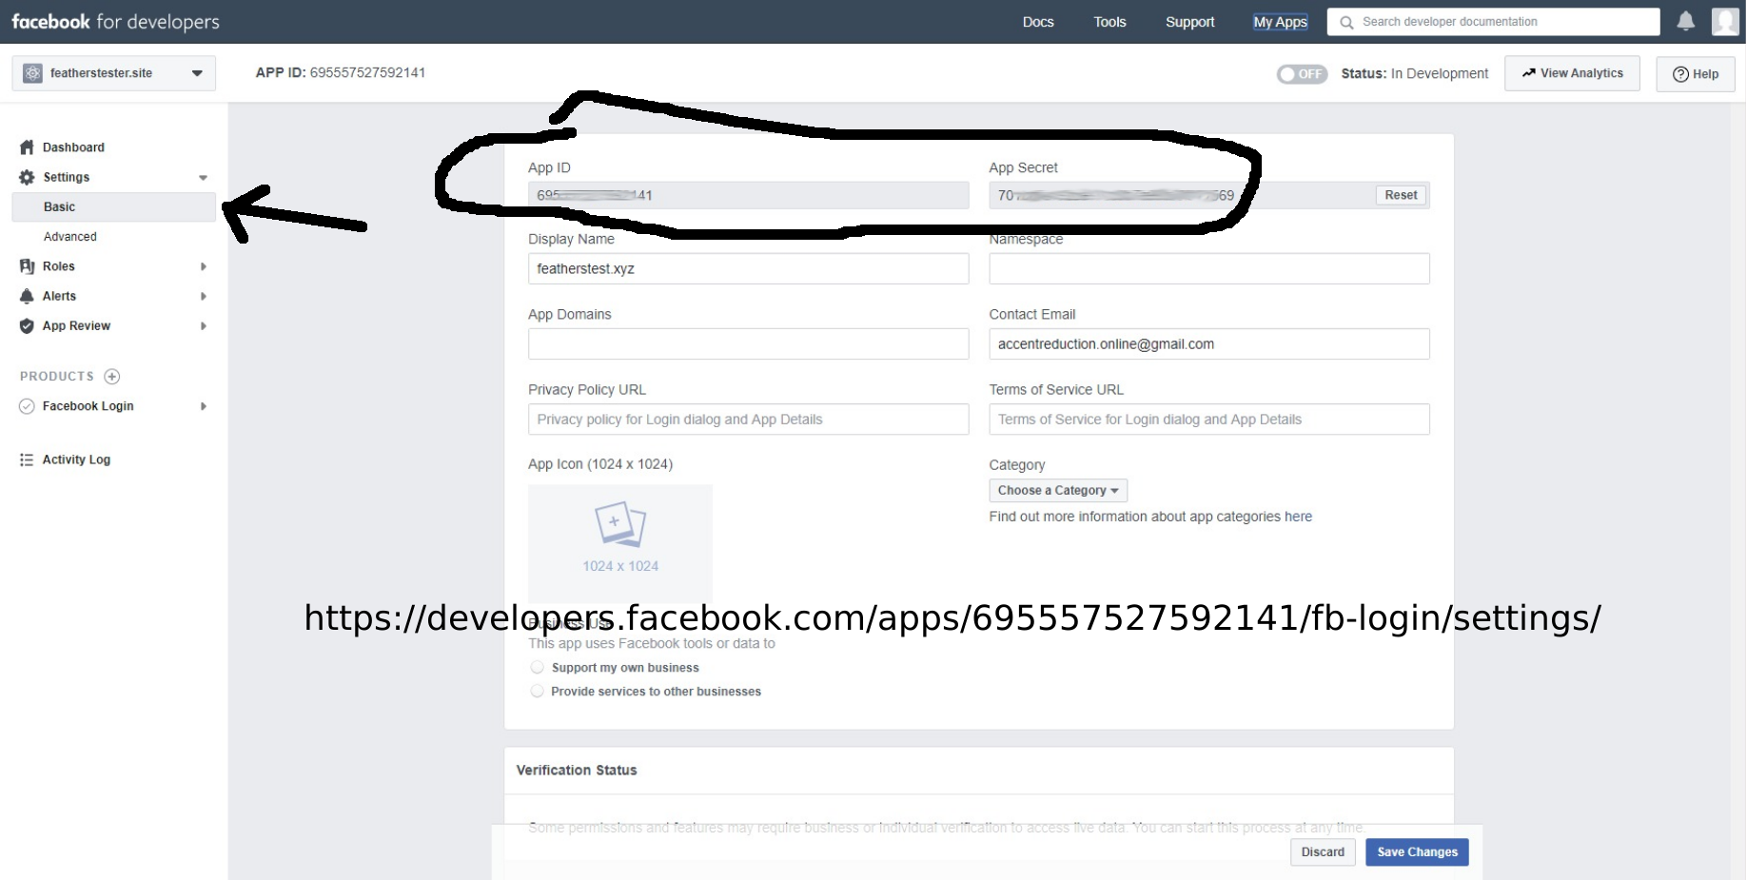Click the app selector atom icon
Viewport: 1747px width, 880px height.
(33, 73)
